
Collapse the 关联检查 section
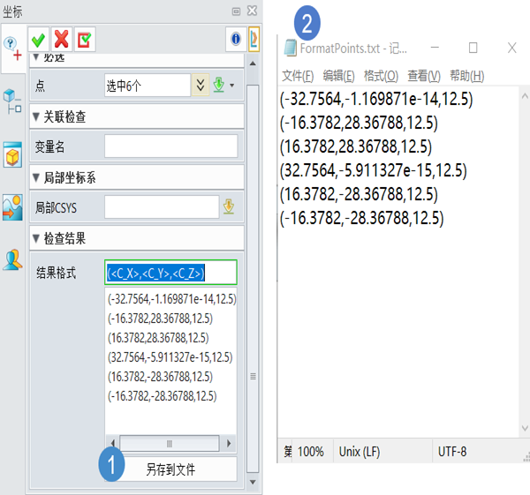(x=35, y=116)
